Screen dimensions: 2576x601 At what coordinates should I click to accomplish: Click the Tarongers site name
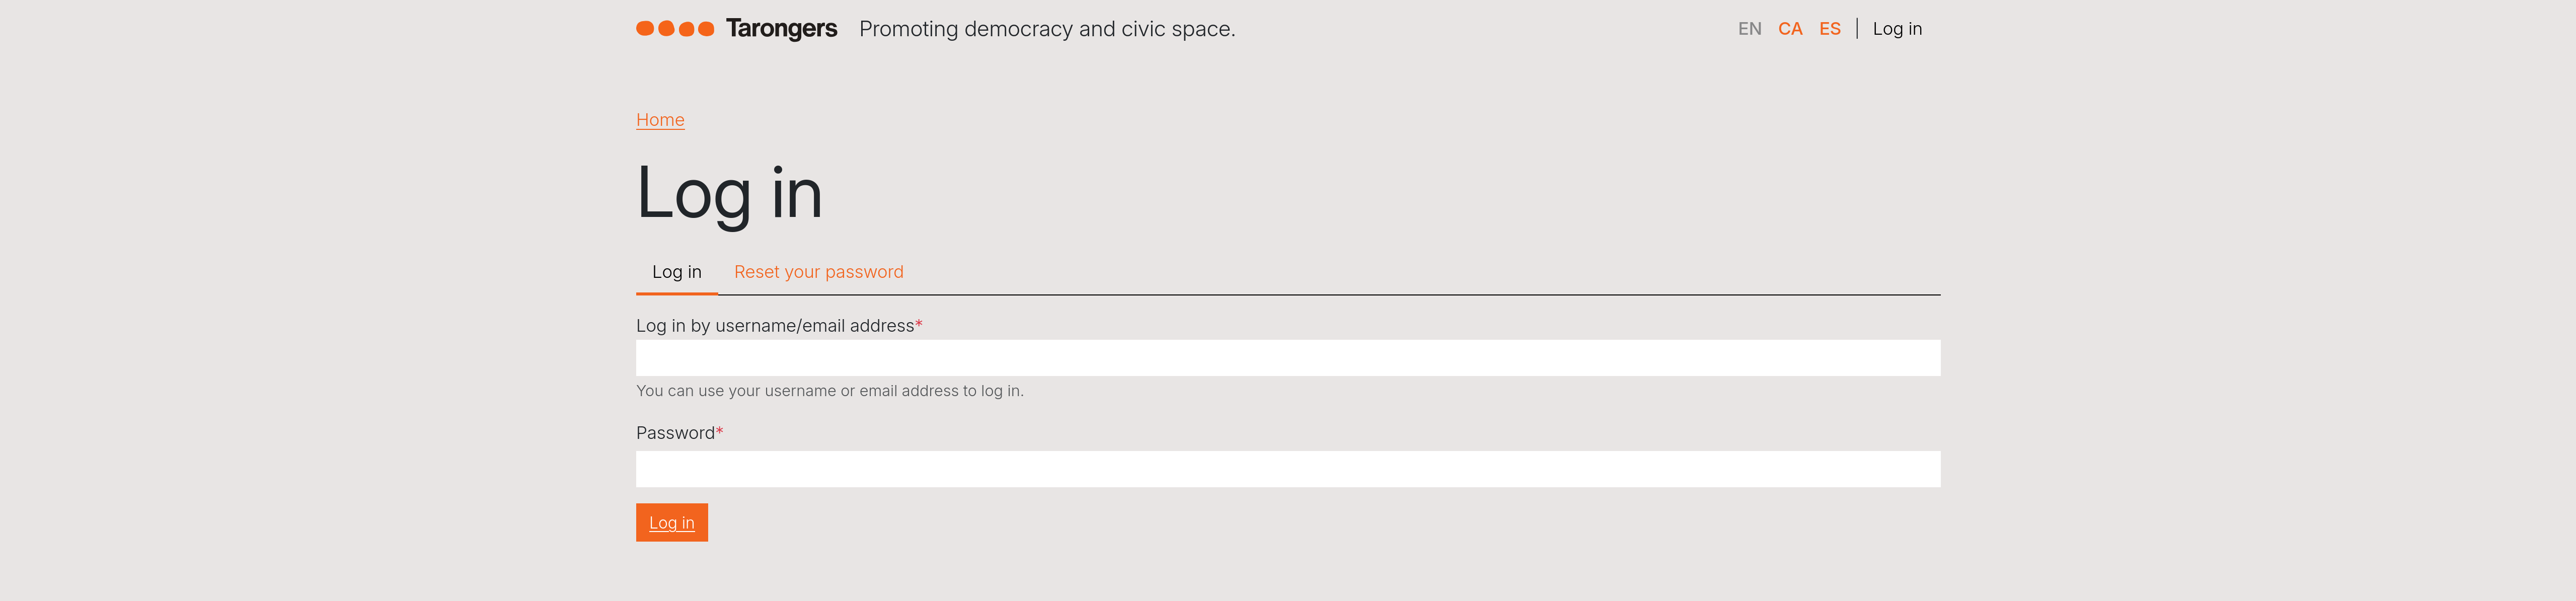[x=781, y=29]
